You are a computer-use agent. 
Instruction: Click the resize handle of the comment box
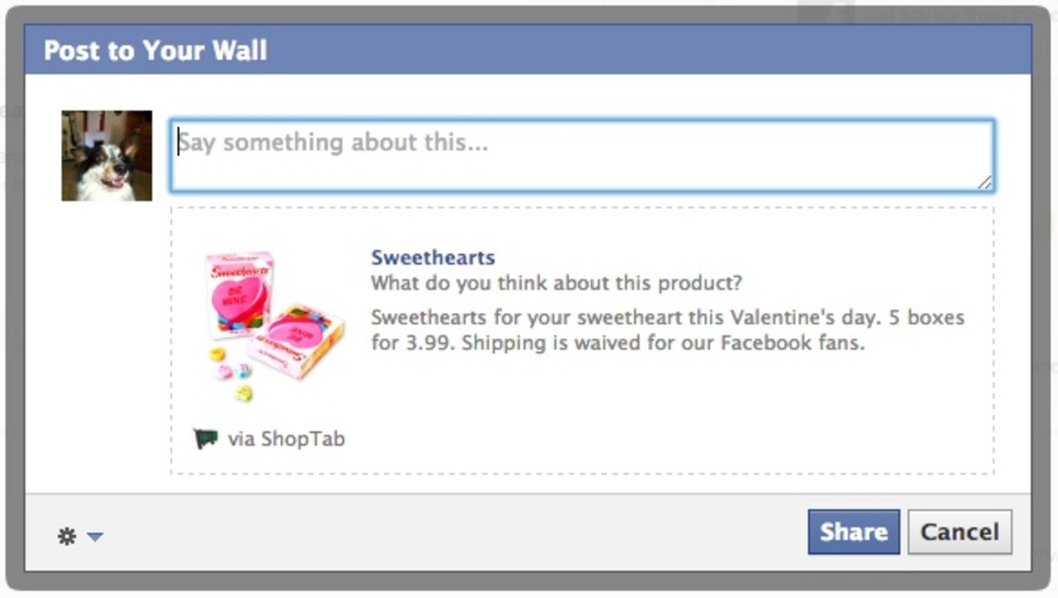(x=985, y=183)
